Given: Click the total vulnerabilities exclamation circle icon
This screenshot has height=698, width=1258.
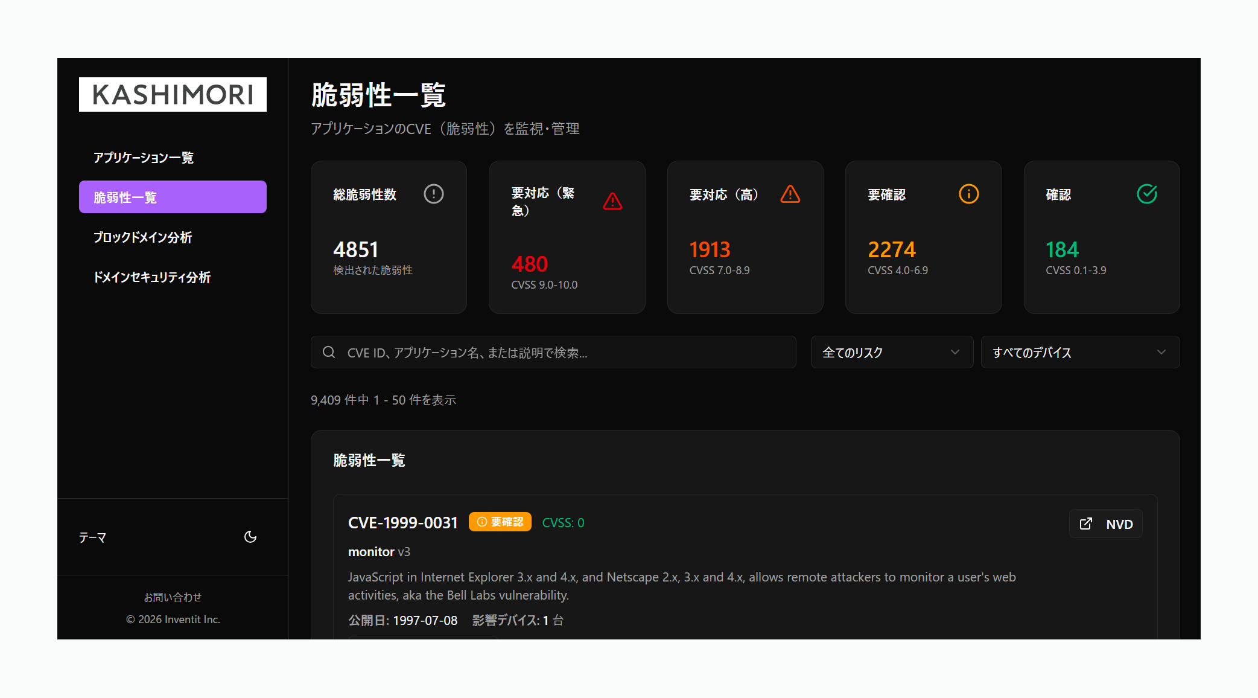Looking at the screenshot, I should [433, 194].
